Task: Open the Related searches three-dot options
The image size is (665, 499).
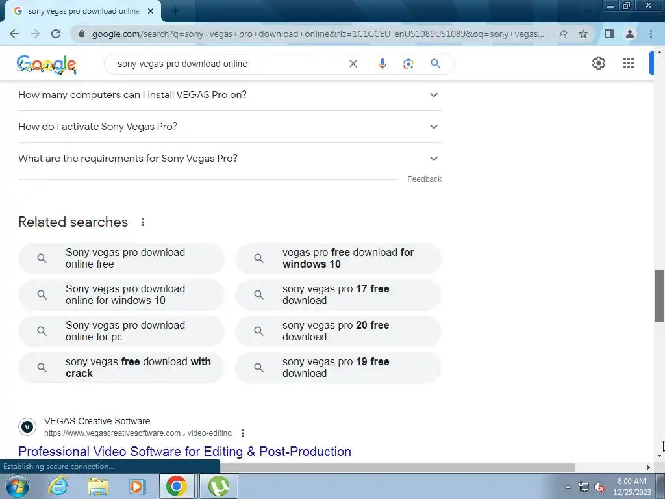Action: tap(143, 222)
